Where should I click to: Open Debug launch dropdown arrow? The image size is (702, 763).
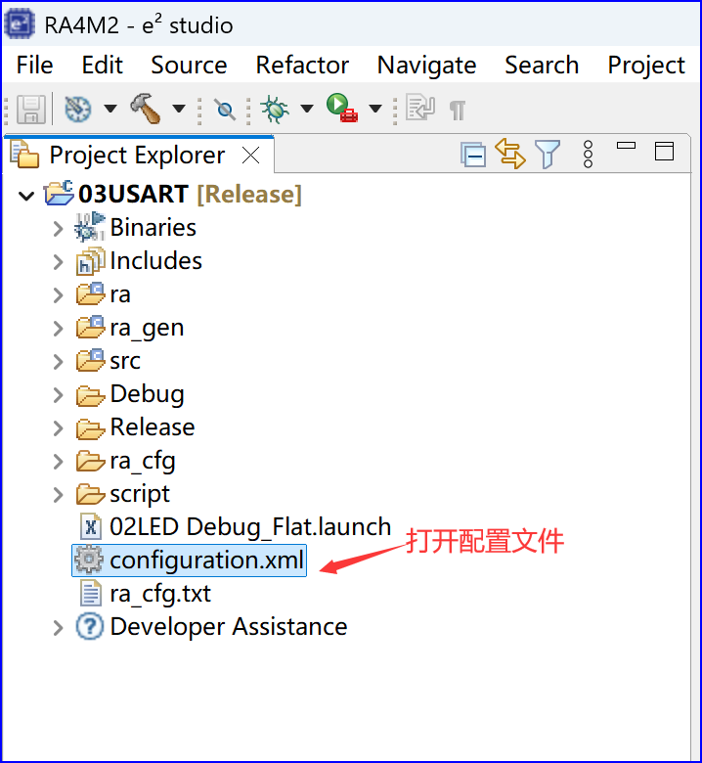[x=306, y=108]
